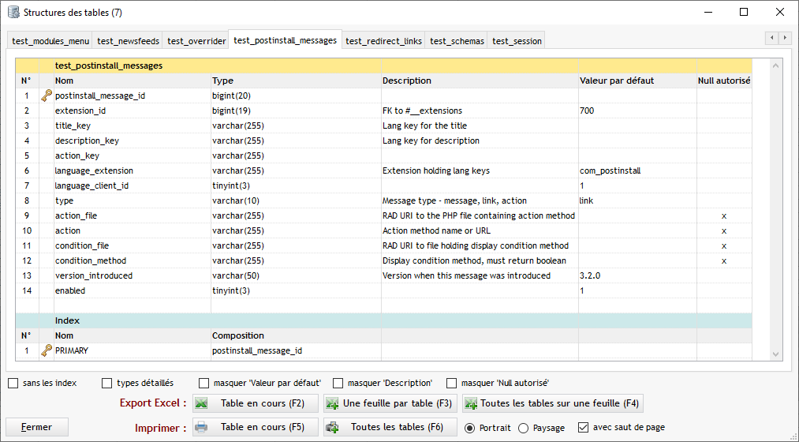Click the Composition column header
This screenshot has height=442, width=799.
[296, 335]
